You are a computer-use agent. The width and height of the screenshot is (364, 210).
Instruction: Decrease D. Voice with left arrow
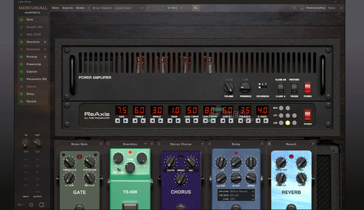[258, 121]
